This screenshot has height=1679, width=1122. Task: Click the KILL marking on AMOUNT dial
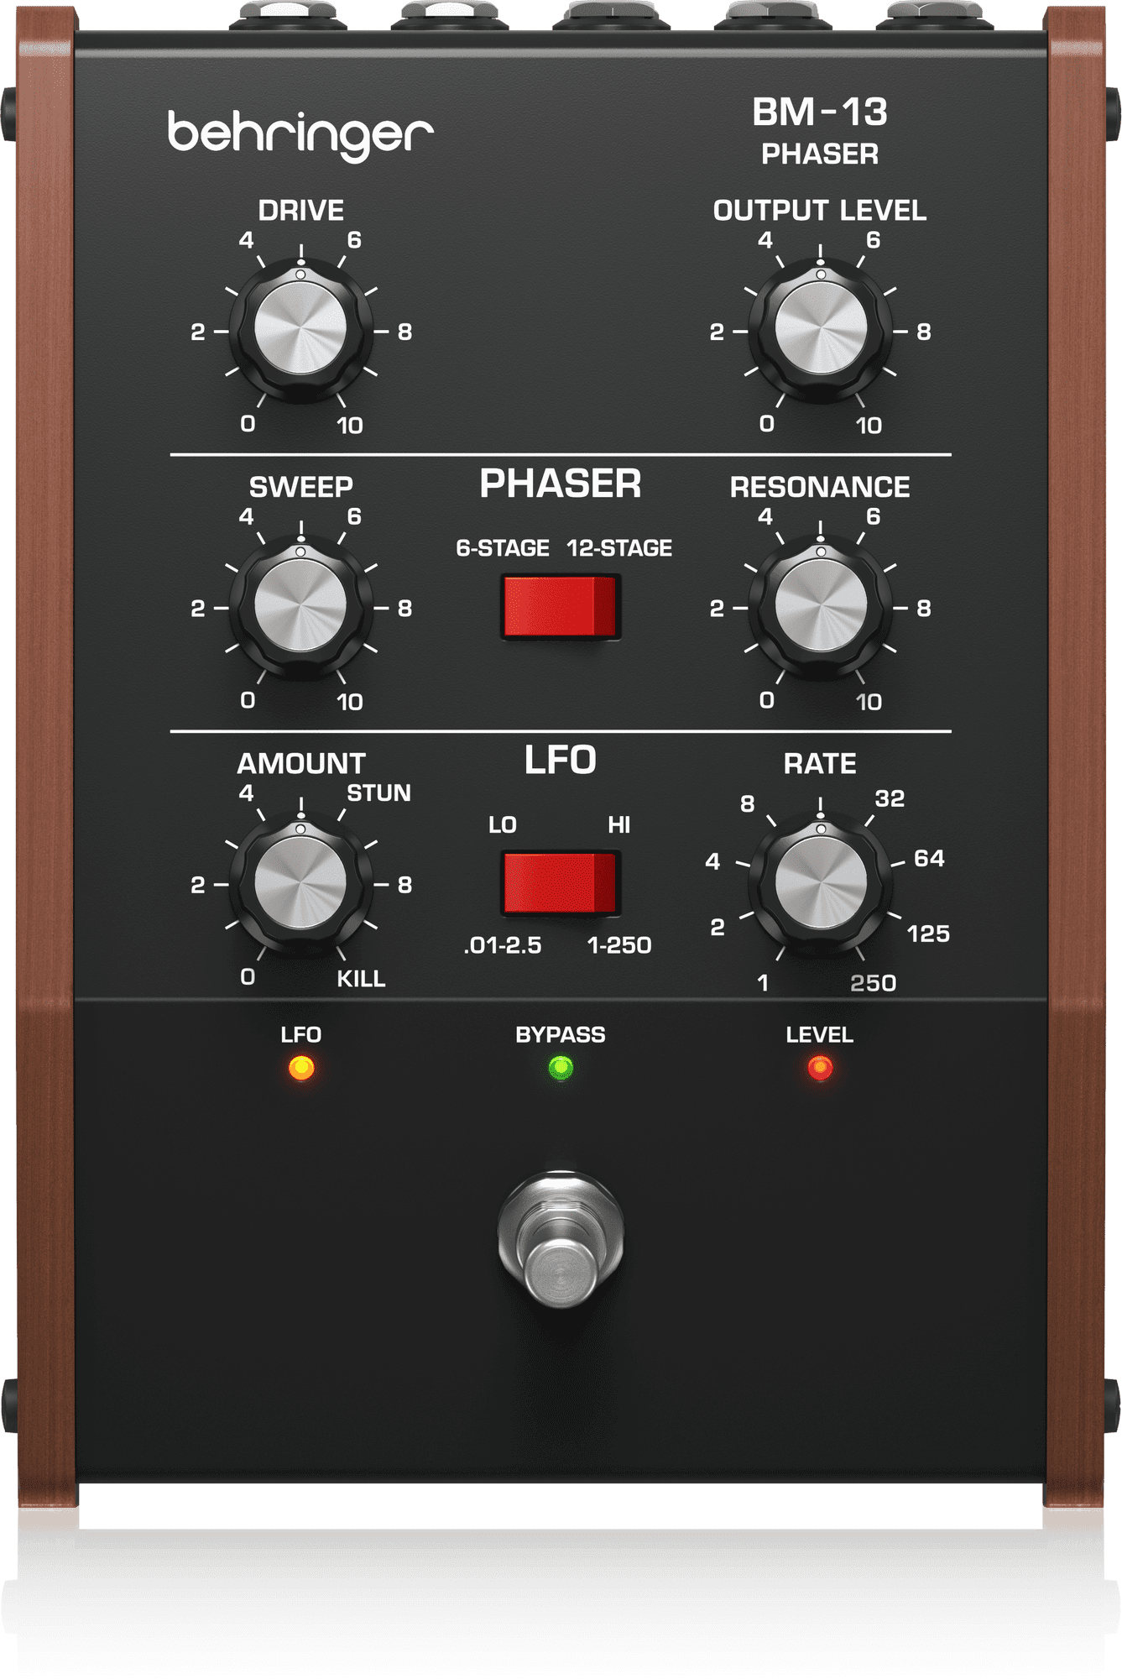(361, 979)
